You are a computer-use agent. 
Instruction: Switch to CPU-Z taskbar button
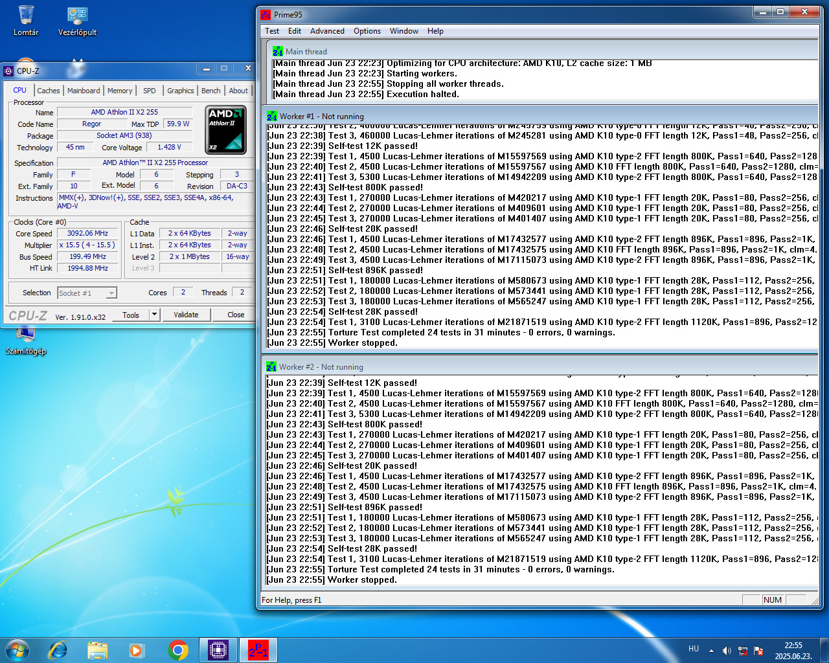click(x=218, y=649)
